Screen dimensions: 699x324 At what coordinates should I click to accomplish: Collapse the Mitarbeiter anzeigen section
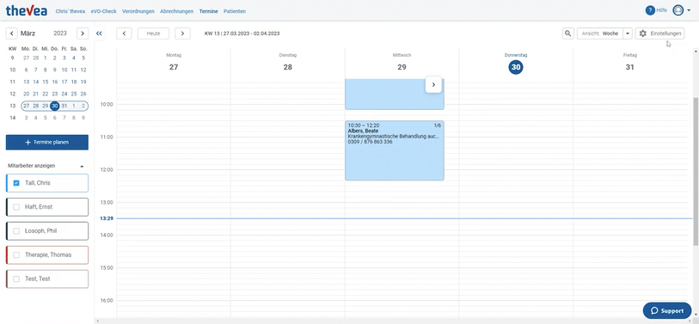[x=82, y=166]
